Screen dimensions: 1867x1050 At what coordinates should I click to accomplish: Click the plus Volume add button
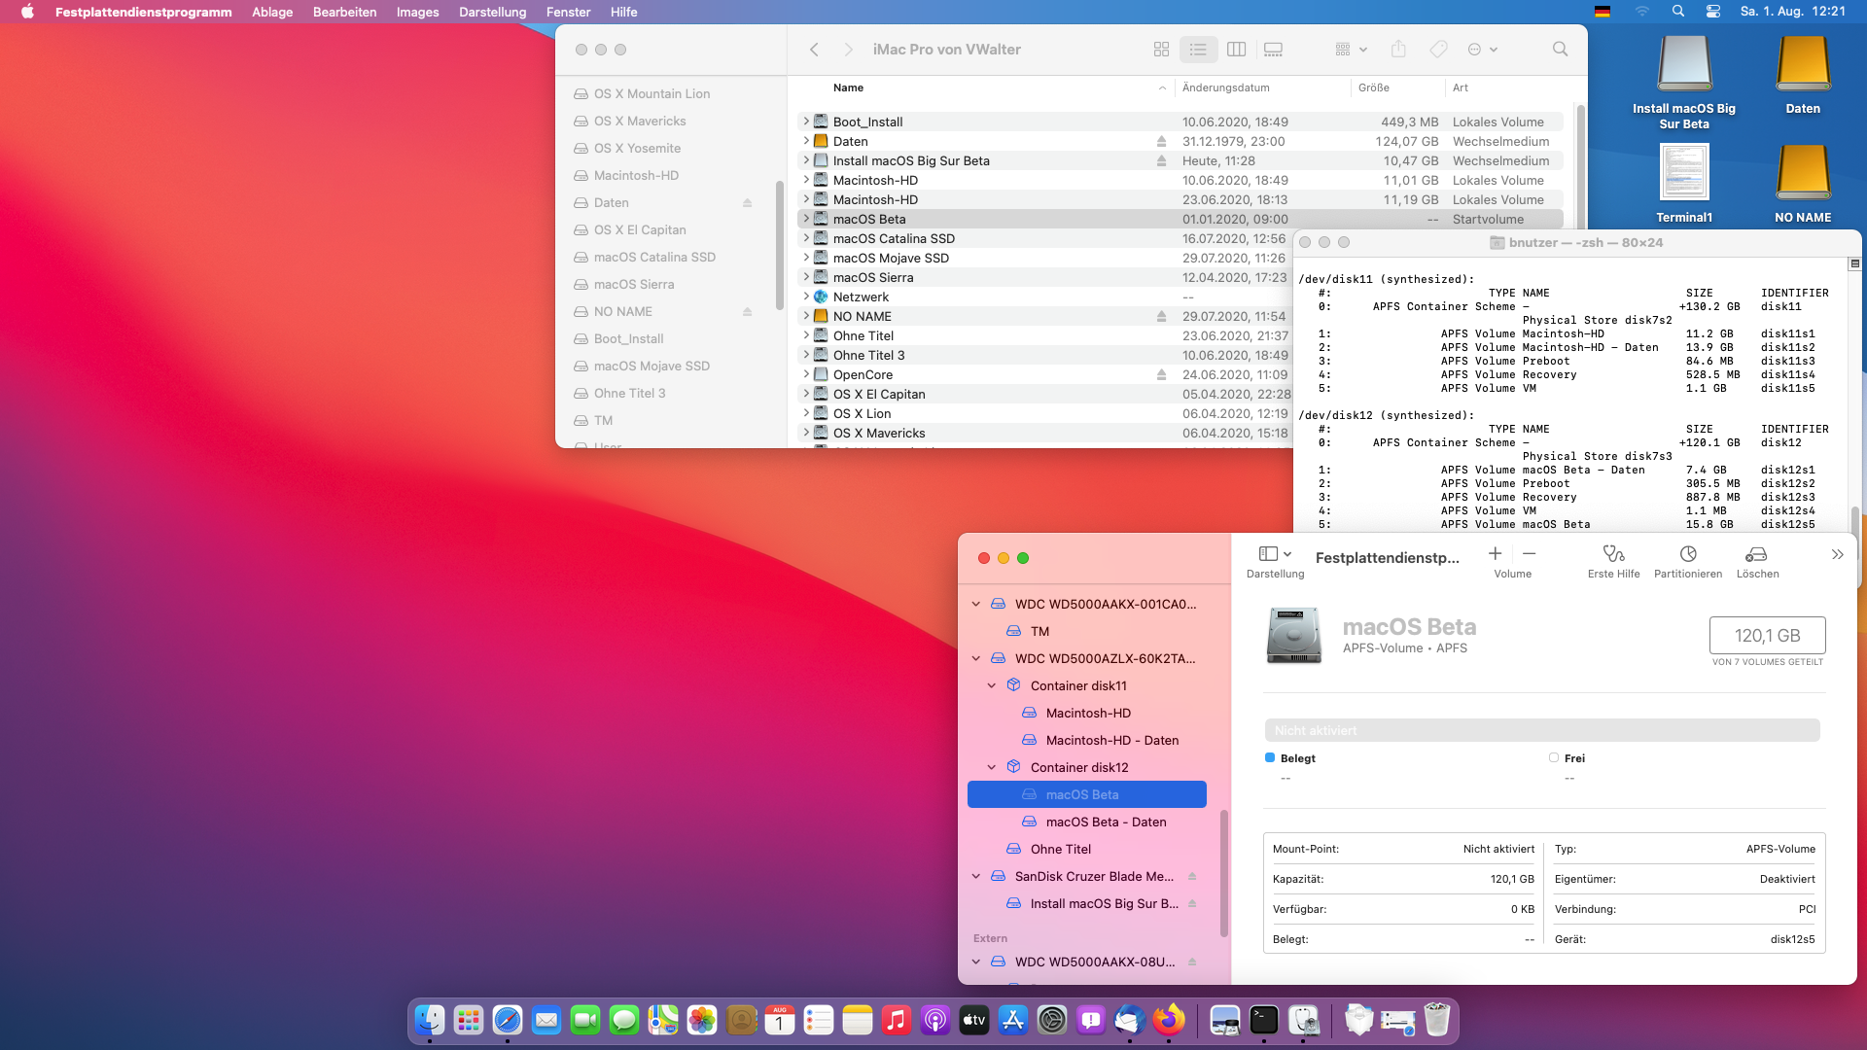tap(1495, 554)
